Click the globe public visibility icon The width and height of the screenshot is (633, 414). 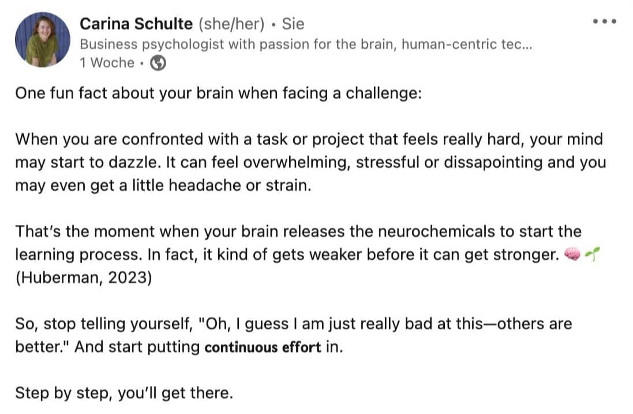click(158, 62)
